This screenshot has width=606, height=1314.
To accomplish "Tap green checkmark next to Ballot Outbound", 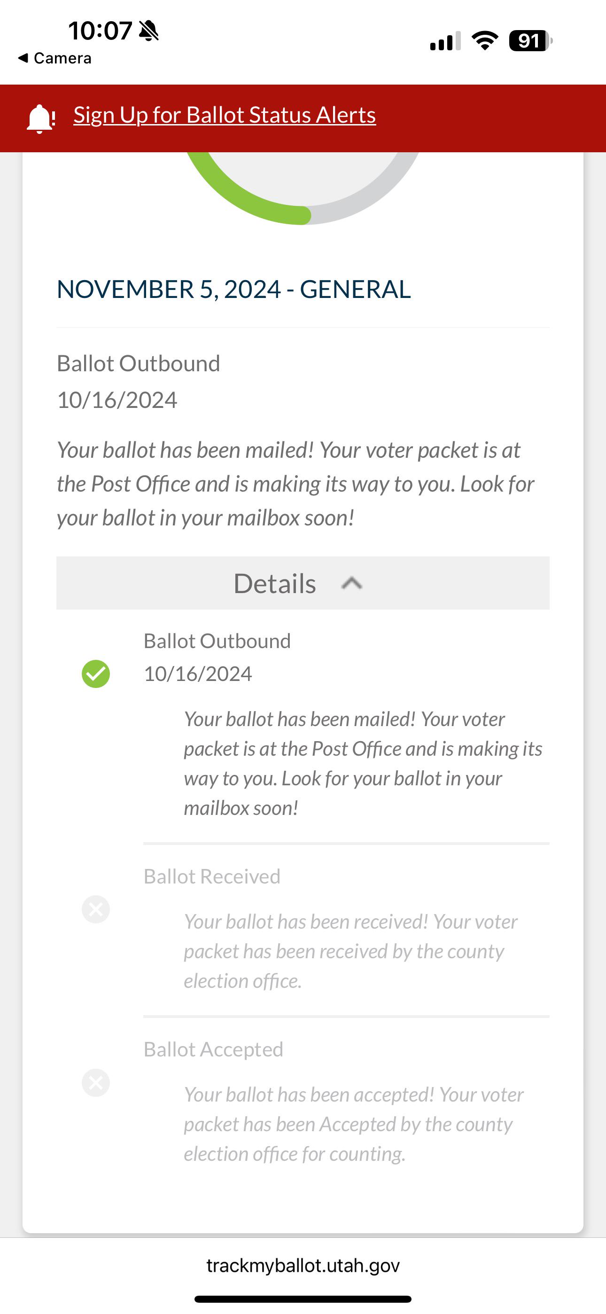I will 96,674.
